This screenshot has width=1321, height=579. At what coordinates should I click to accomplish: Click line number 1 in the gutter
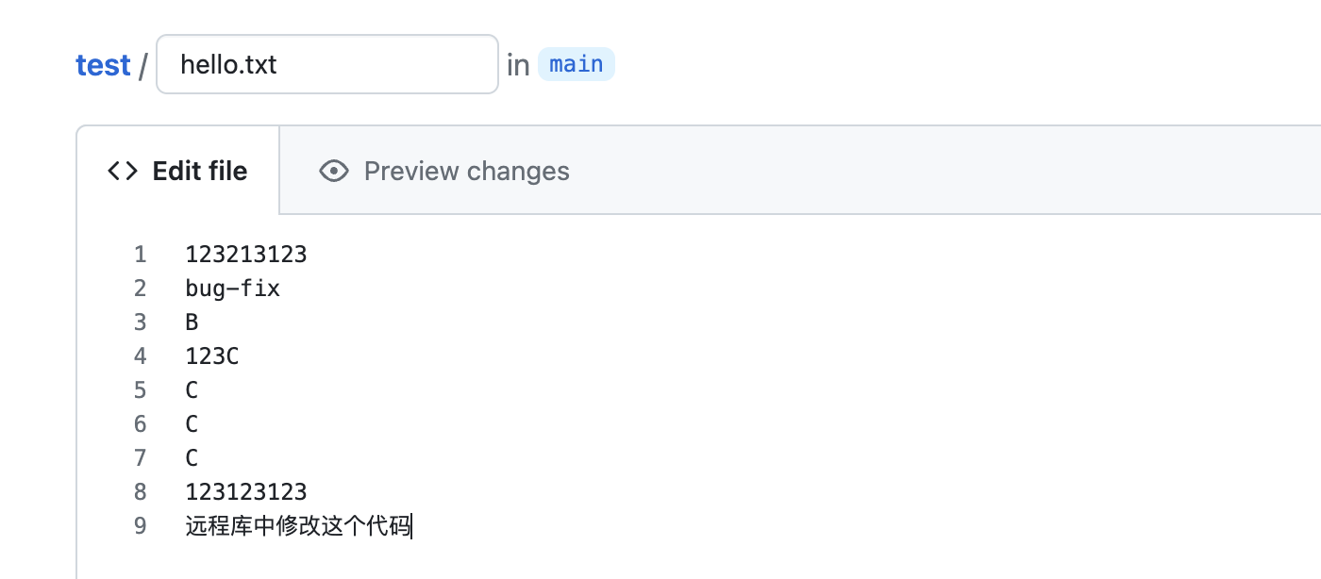pos(141,255)
